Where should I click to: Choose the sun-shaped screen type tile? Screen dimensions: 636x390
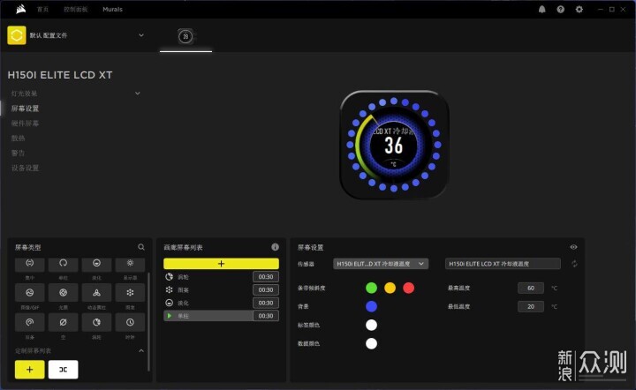[x=130, y=263]
